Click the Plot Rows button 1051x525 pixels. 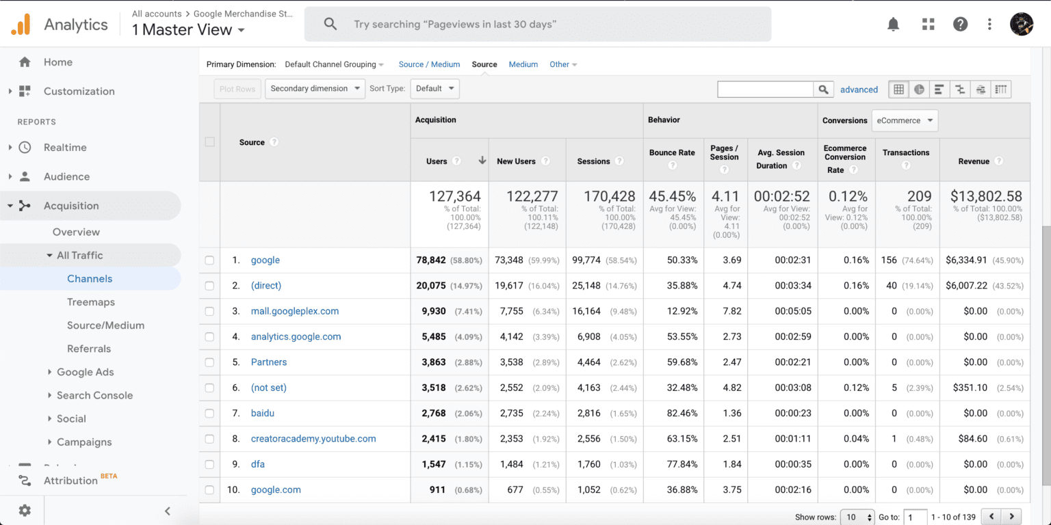coord(237,89)
